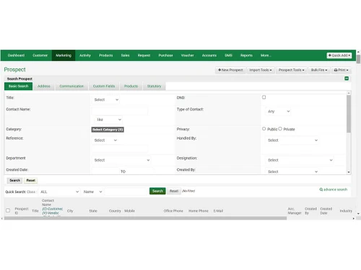This screenshot has height=270, width=361.
Task: Open the Sales menu
Action: (125, 55)
